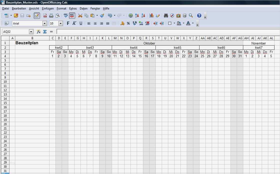Image resolution: width=280 pixels, height=174 pixels.
Task: Open the Extras menu
Action: (73, 8)
